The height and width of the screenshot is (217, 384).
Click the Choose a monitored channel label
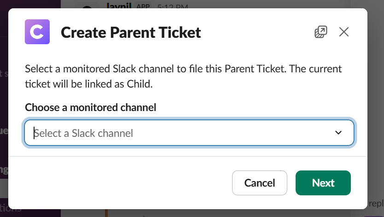point(90,107)
